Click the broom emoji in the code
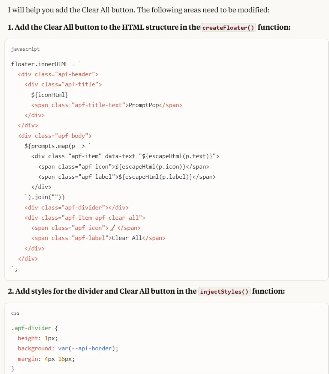 (112, 228)
